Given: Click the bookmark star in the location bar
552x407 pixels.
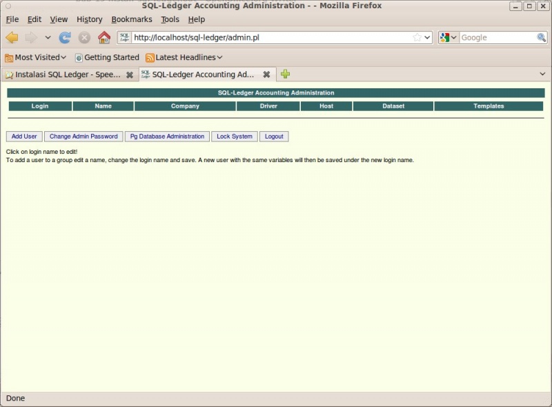Looking at the screenshot, I should coord(417,37).
